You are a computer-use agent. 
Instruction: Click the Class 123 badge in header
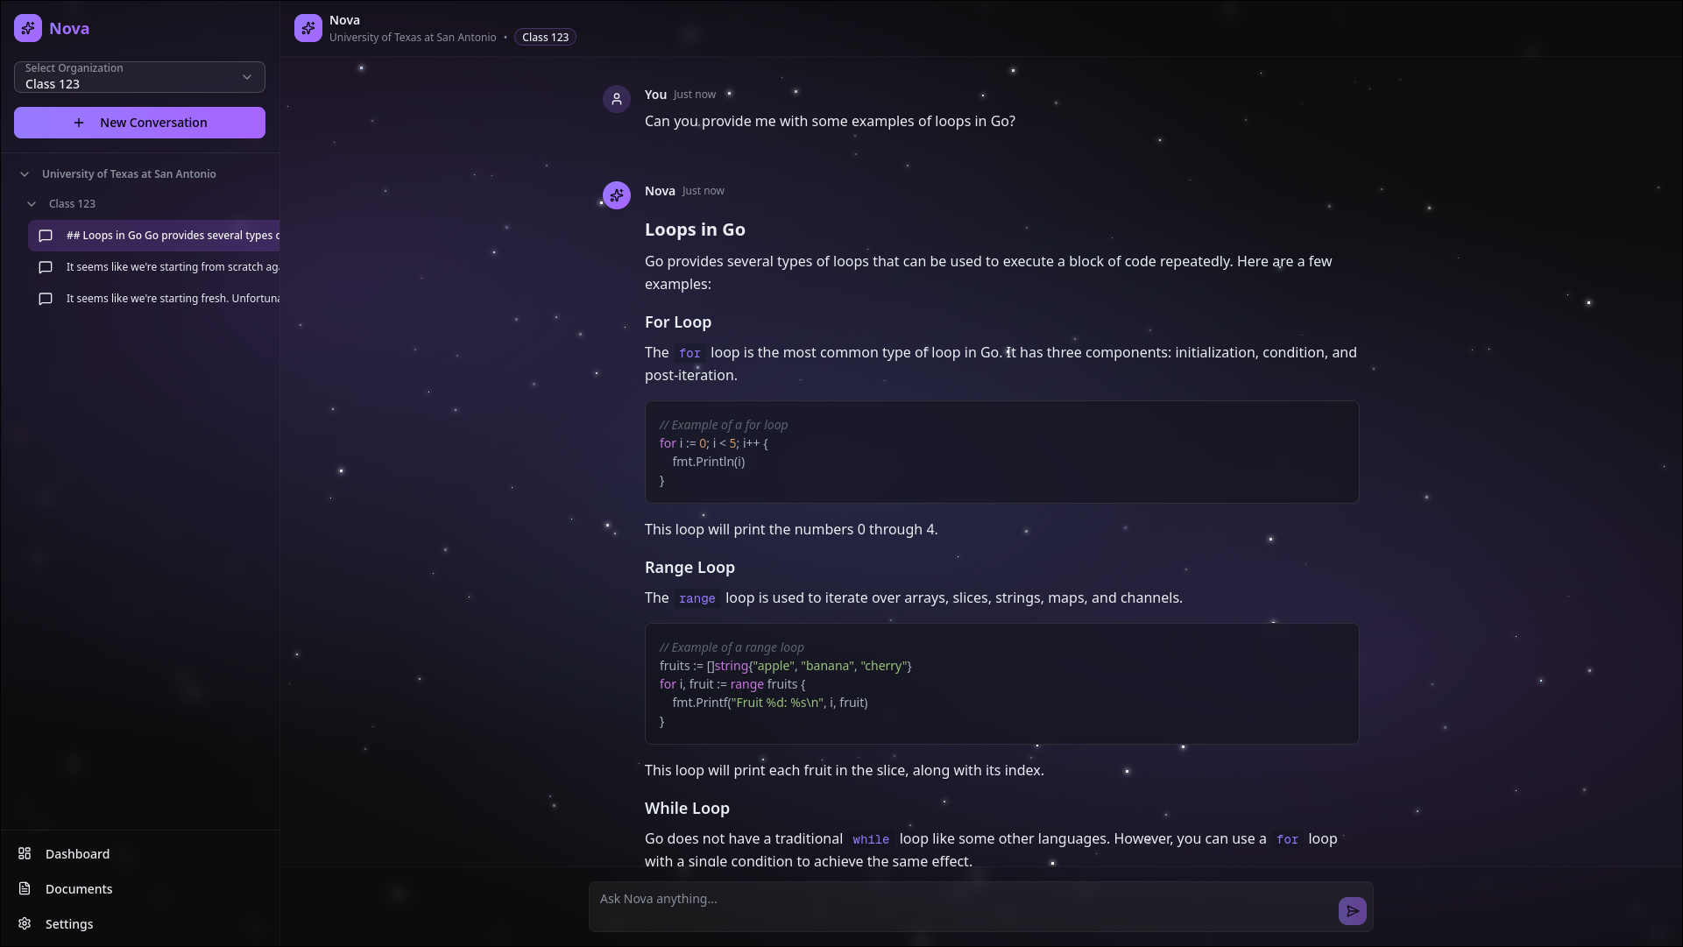[545, 37]
